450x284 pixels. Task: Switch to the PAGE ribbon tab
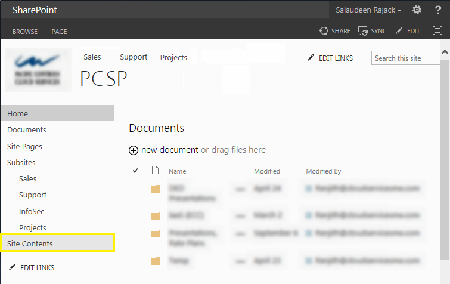59,32
